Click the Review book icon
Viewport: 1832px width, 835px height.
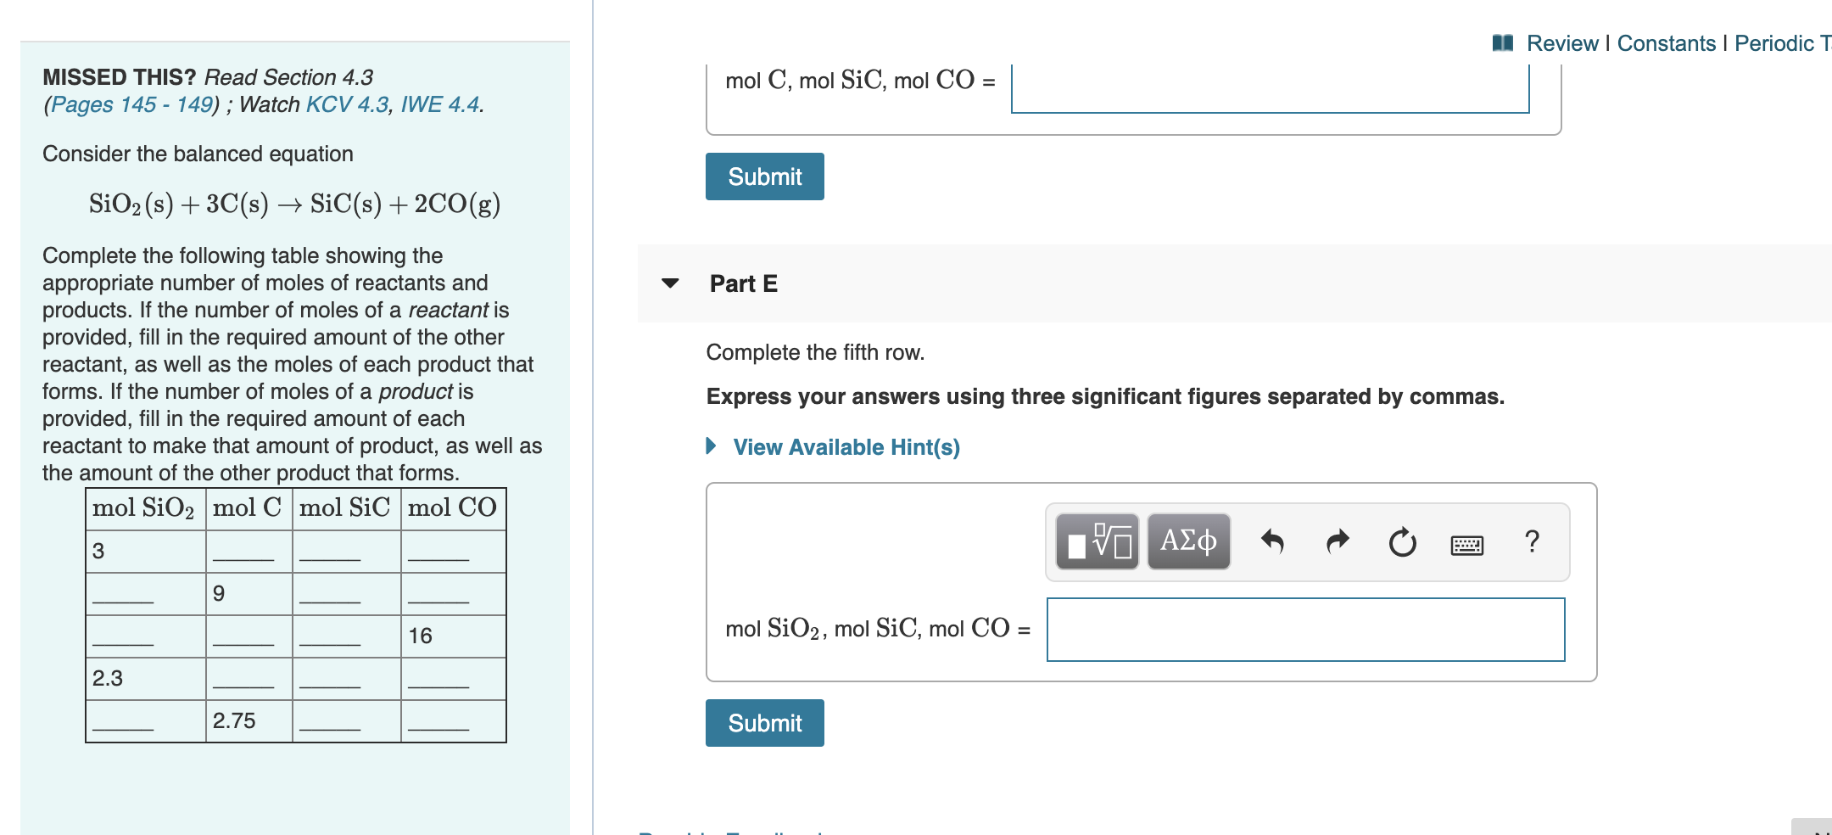click(x=1503, y=43)
